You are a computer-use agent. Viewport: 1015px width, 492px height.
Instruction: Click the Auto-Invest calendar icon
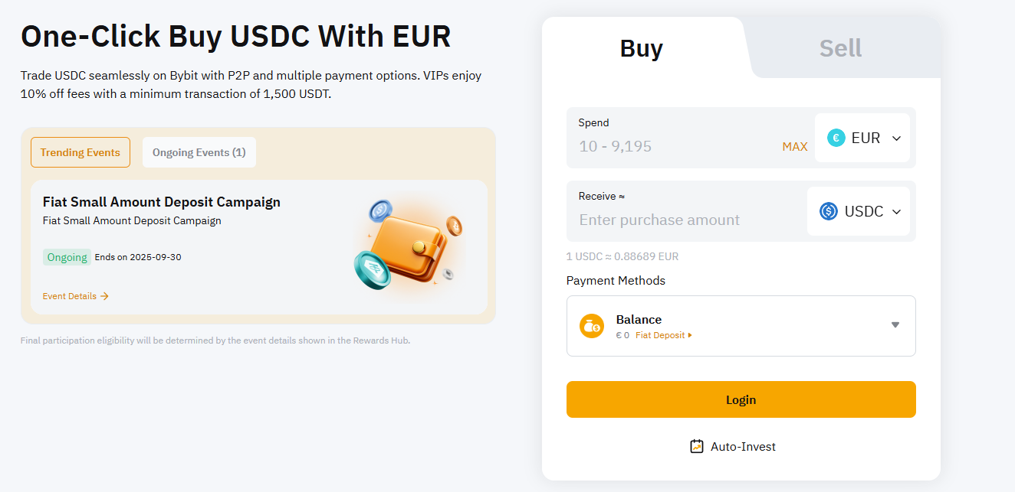click(x=696, y=445)
